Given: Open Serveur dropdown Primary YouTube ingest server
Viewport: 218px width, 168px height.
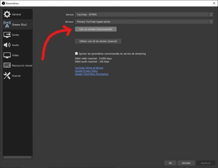Looking at the screenshot, I should pyautogui.click(x=144, y=22).
